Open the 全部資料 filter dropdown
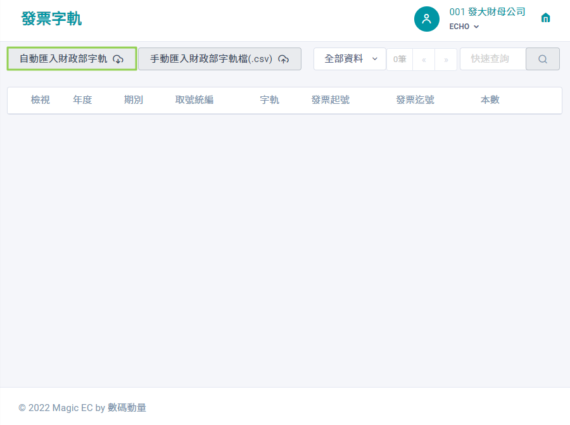 [350, 59]
